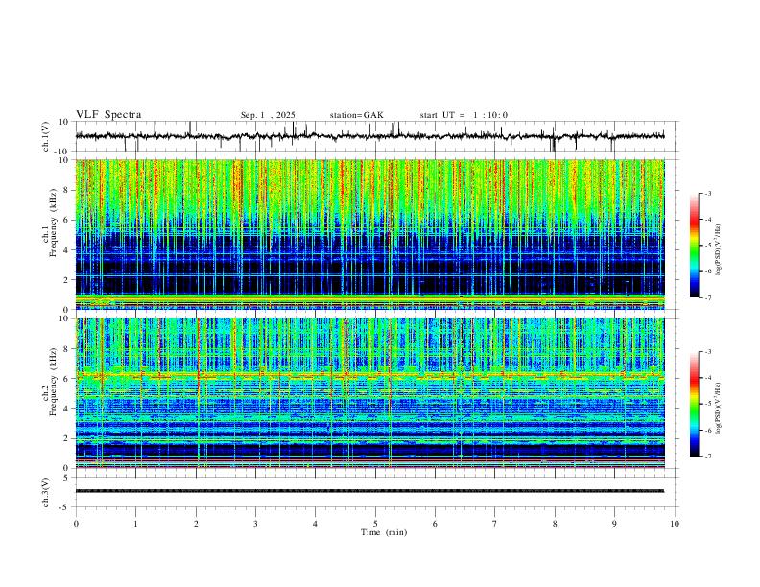Select the "start UT = 1 :10: 0" text
This screenshot has height=587, width=760.
[463, 115]
